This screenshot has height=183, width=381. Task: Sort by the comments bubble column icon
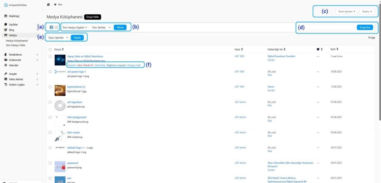click(x=318, y=49)
